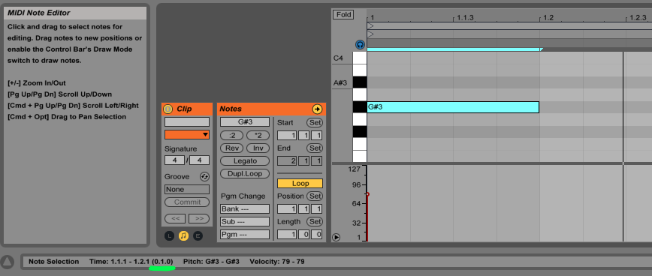Open the Sub program change chooser
The height and width of the screenshot is (276, 652).
tap(245, 222)
